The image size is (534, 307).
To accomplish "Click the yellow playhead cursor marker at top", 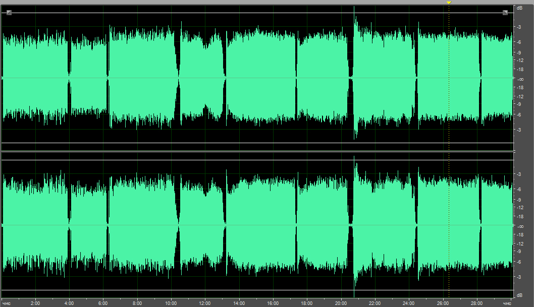I will click(x=449, y=3).
